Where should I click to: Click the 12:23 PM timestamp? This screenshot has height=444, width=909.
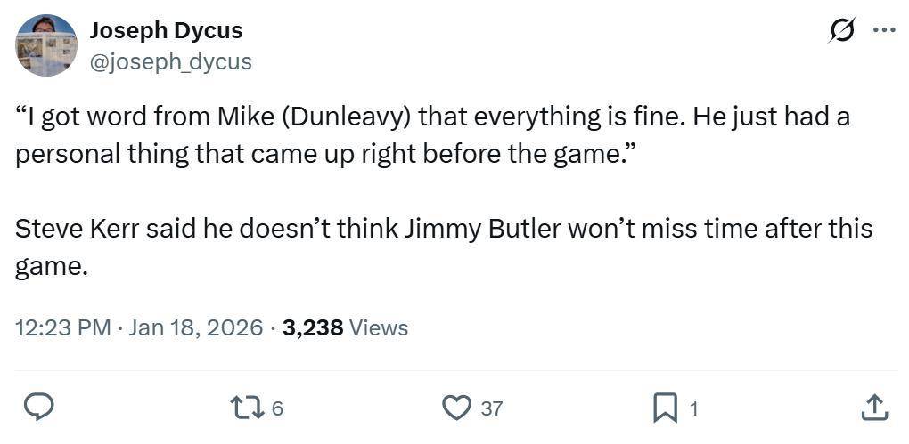click(x=63, y=327)
